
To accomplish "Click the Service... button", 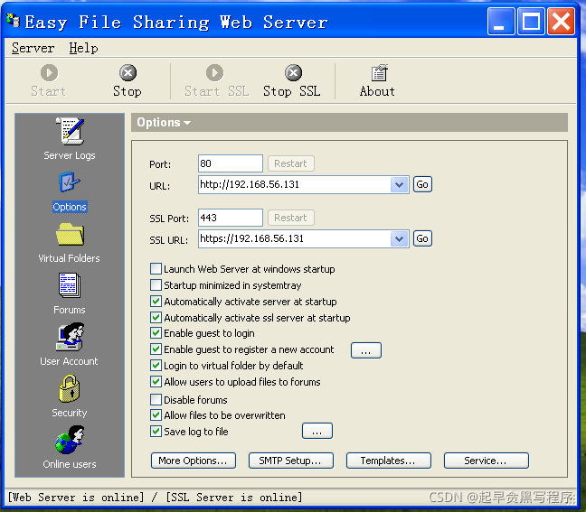I will coord(486,461).
